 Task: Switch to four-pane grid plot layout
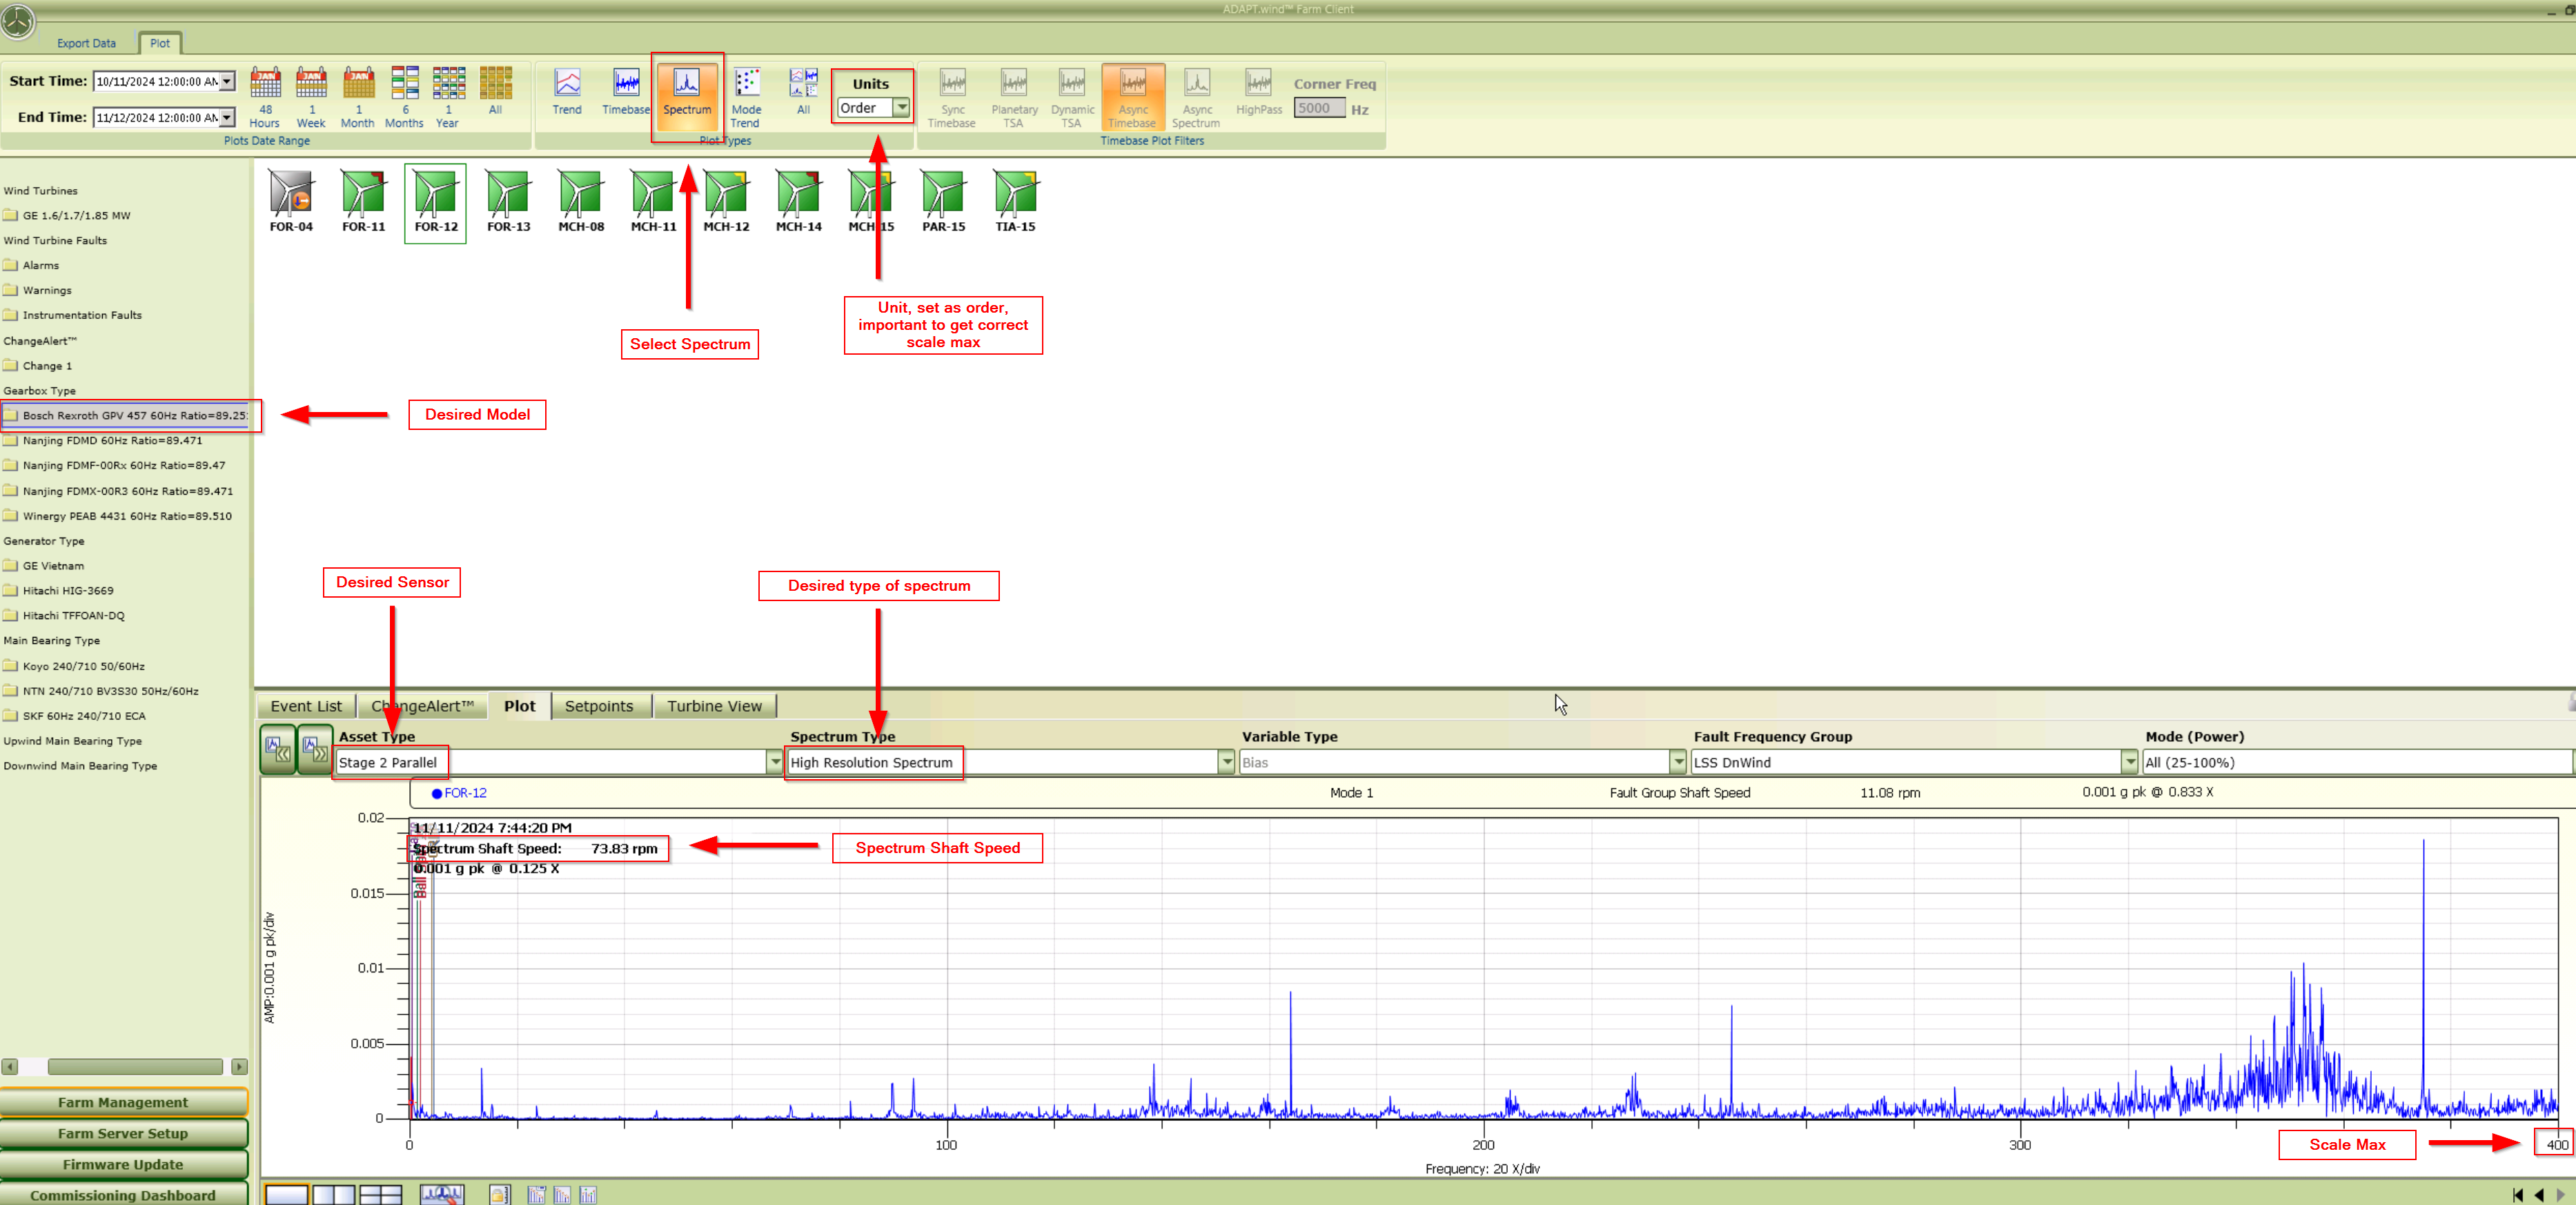(380, 1194)
